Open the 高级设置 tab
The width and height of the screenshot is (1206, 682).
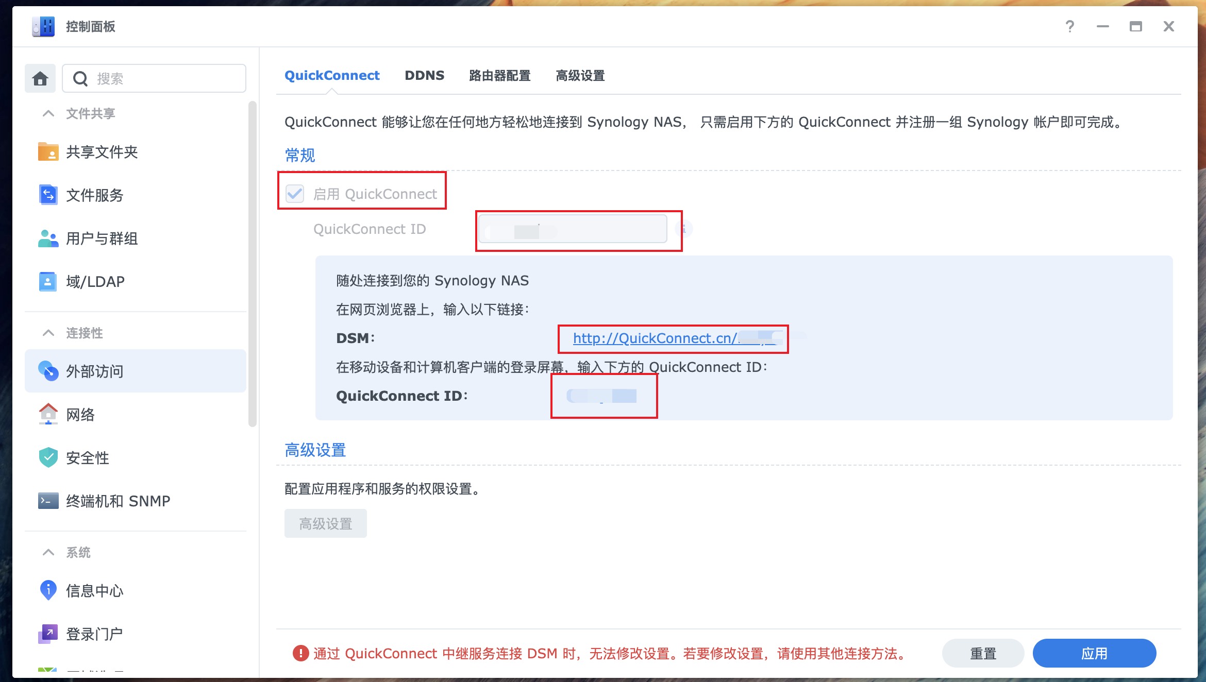(580, 75)
